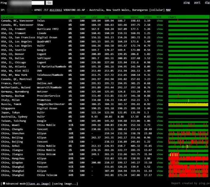Show MTR for Taichung Google row
Viewport: 210px width, 187px height.
(160, 121)
